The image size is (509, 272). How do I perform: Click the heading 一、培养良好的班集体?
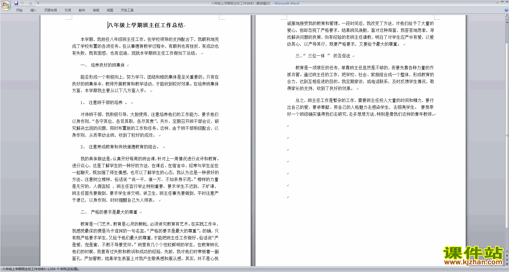coord(103,65)
